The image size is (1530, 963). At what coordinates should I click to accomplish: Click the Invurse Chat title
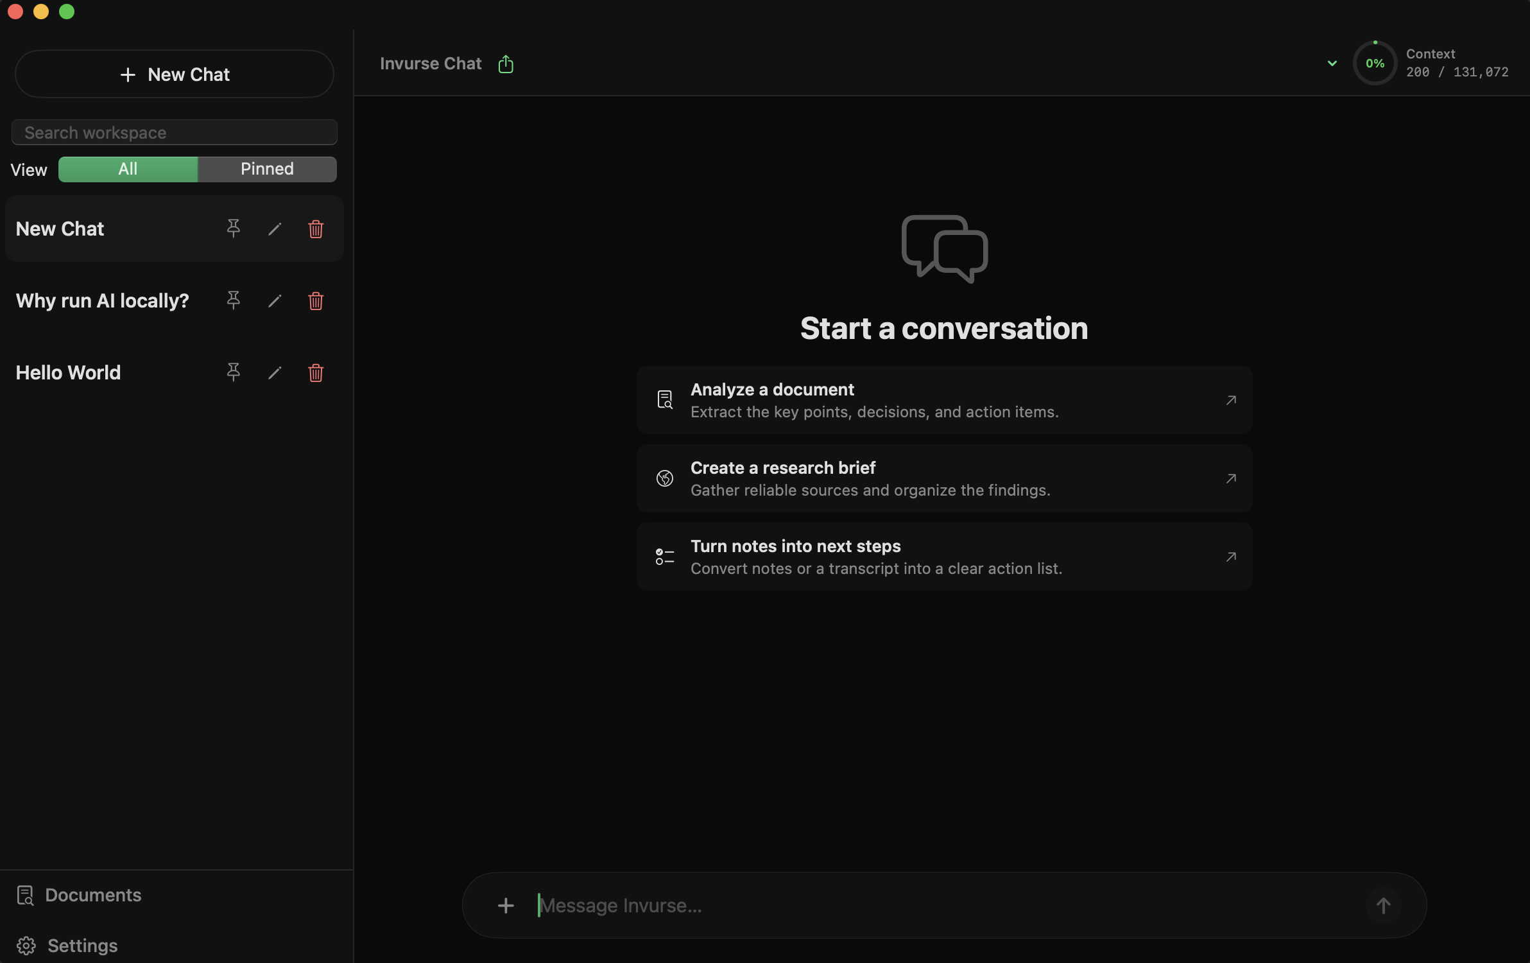tap(431, 64)
